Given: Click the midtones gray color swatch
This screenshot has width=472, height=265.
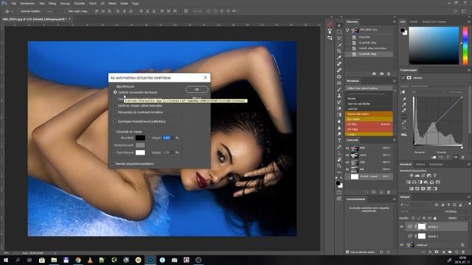Looking at the screenshot, I should click(140, 145).
